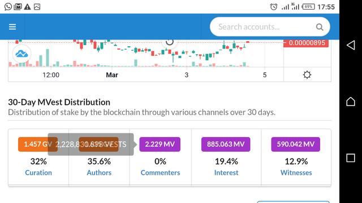
Task: Tap the Android recent apps button
Action: click(x=351, y=158)
